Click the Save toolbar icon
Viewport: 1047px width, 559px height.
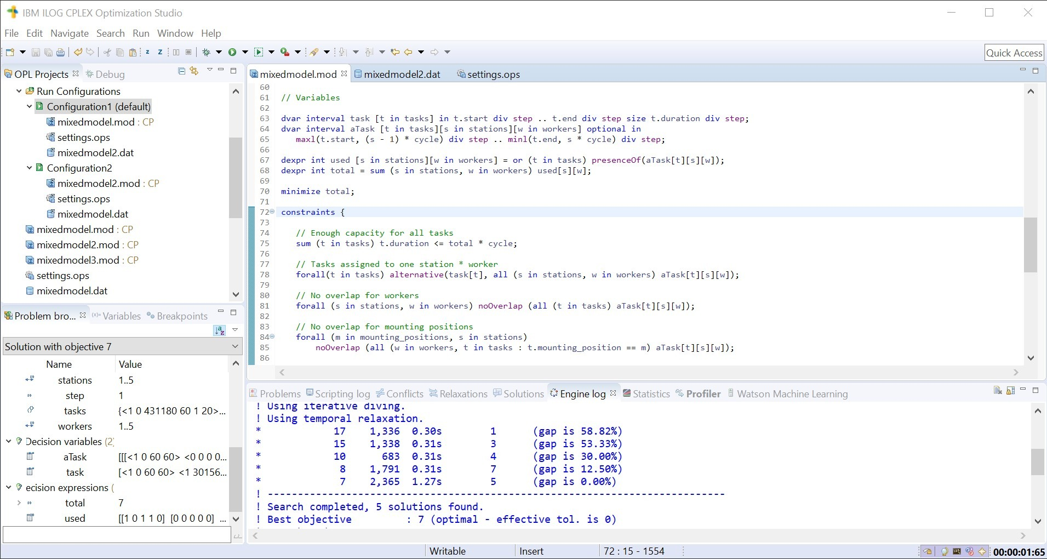click(36, 52)
